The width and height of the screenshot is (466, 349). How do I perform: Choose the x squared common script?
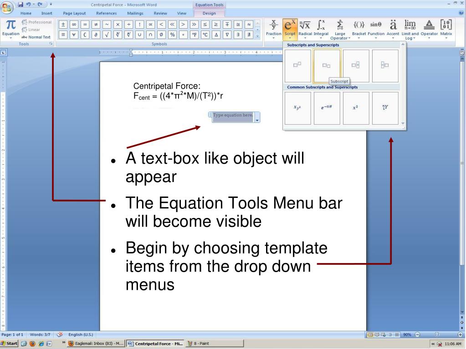[356, 108]
